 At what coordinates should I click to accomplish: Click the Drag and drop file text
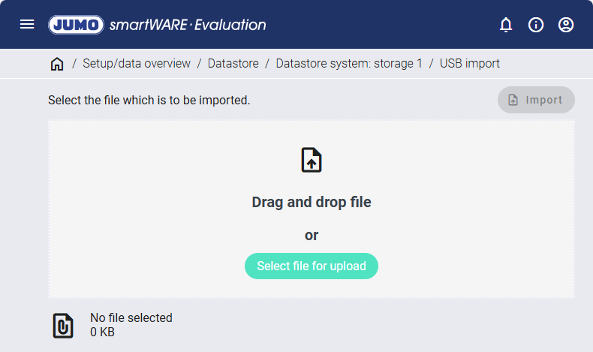pos(312,202)
